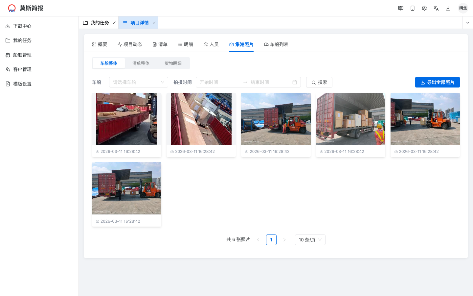The image size is (473, 296).
Task: Expand the tab list chevron at right
Action: coord(467,23)
